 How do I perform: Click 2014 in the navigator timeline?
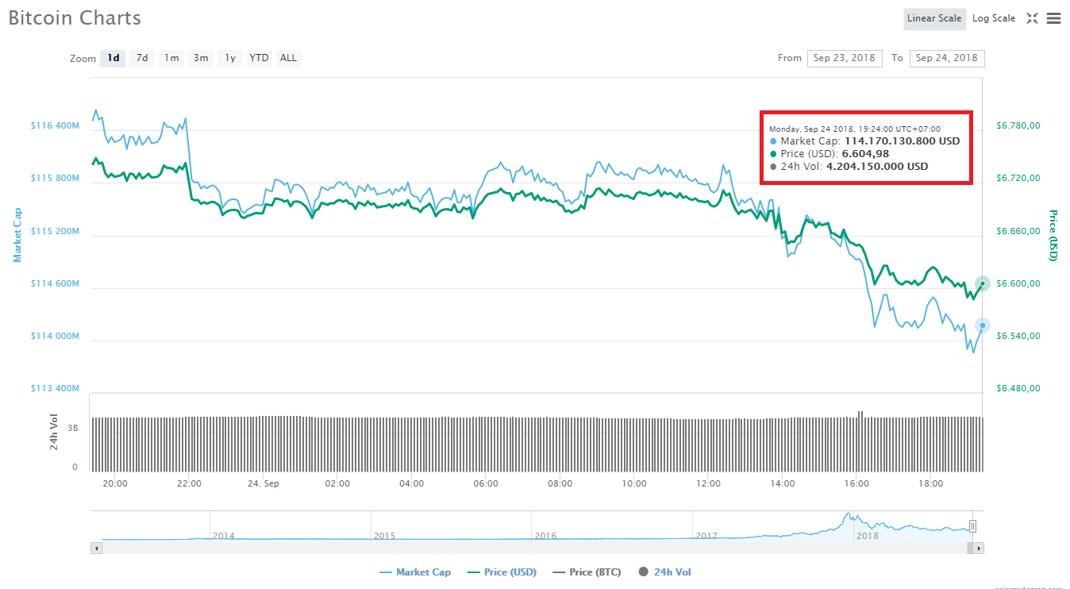(x=223, y=536)
